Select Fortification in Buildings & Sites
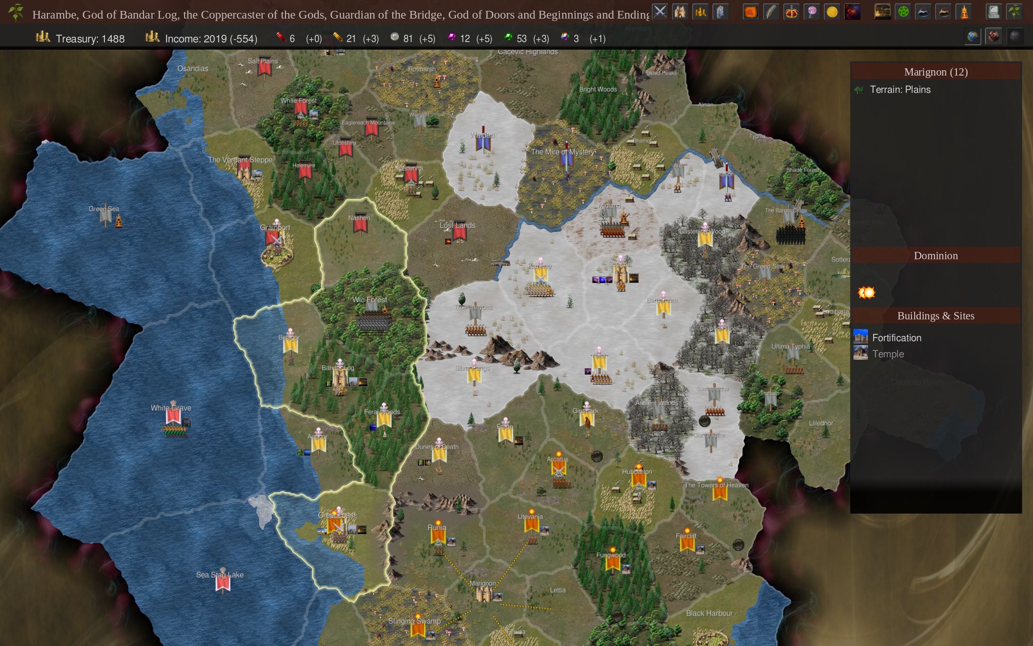The width and height of the screenshot is (1033, 646). 896,338
